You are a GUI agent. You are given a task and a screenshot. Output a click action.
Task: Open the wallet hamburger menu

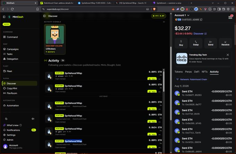click(x=230, y=17)
